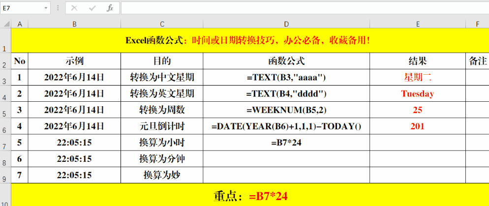
Task: Click the 22:05:15 cell in row 7
Action: click(74, 143)
